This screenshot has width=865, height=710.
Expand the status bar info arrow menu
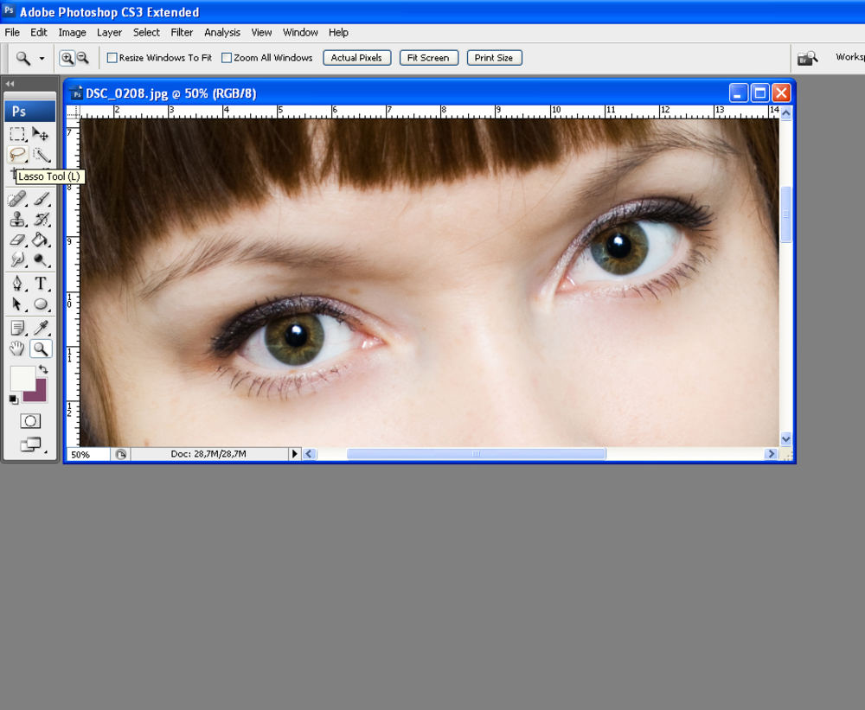point(294,454)
